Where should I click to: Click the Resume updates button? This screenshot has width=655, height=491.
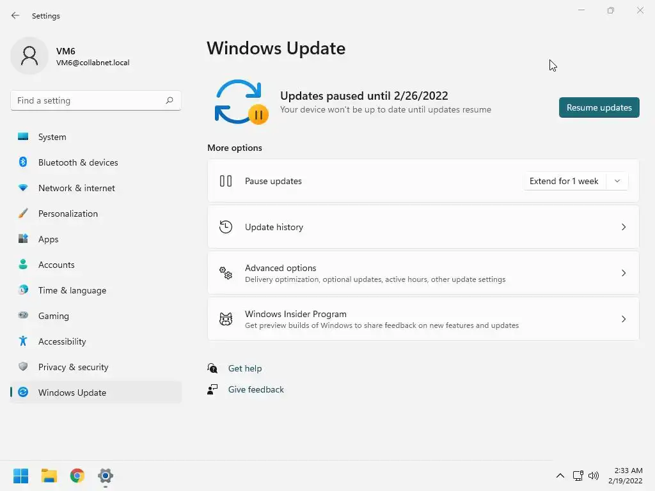(599, 107)
